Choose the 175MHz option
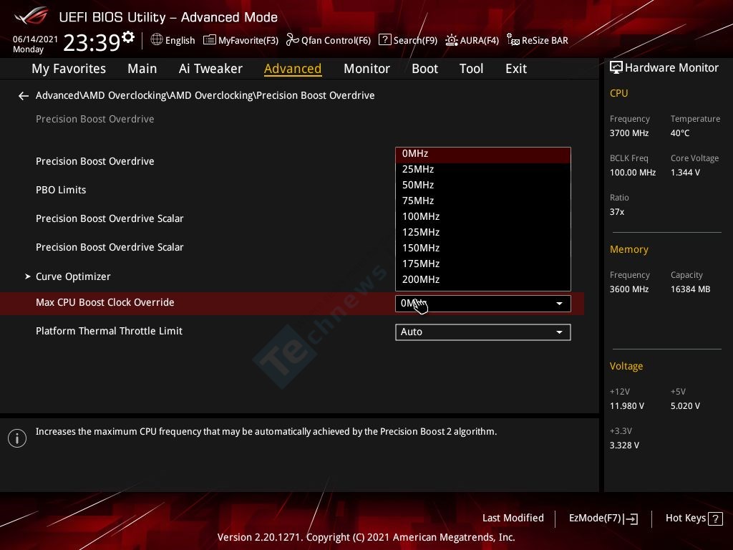 pos(483,264)
